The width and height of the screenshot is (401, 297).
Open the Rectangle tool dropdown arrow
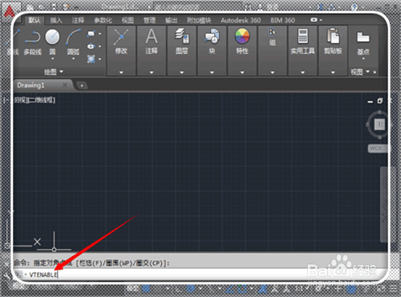point(99,34)
